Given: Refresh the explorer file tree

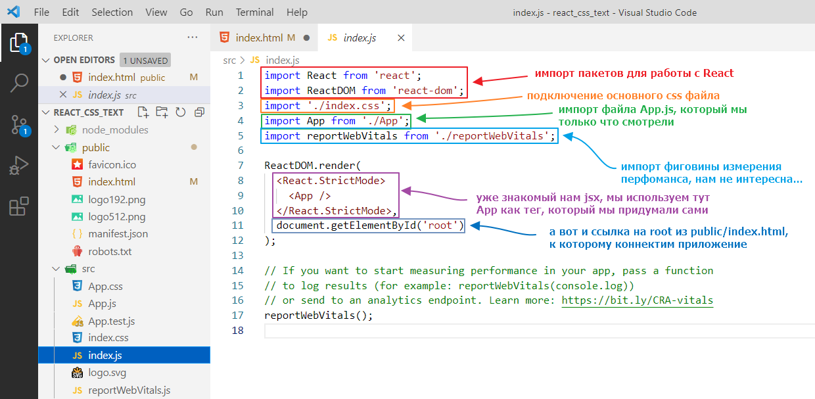Looking at the screenshot, I should 181,112.
